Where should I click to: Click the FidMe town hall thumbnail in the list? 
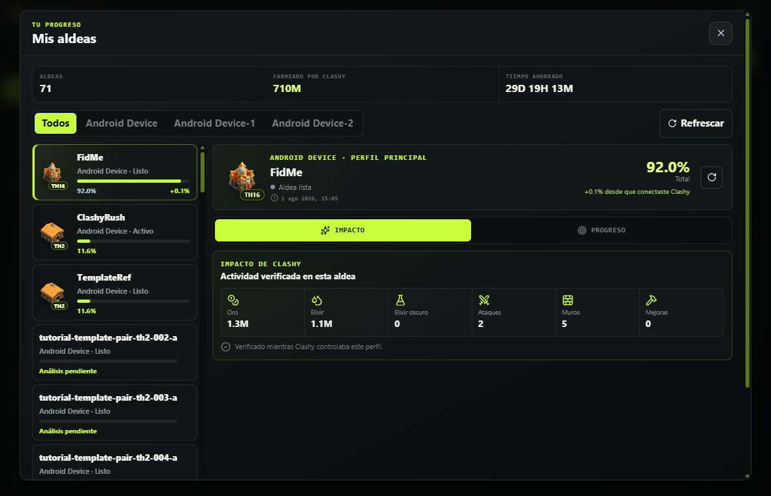point(53,175)
